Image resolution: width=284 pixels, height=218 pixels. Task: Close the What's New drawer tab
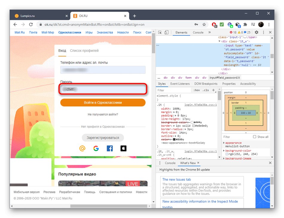(x=198, y=163)
